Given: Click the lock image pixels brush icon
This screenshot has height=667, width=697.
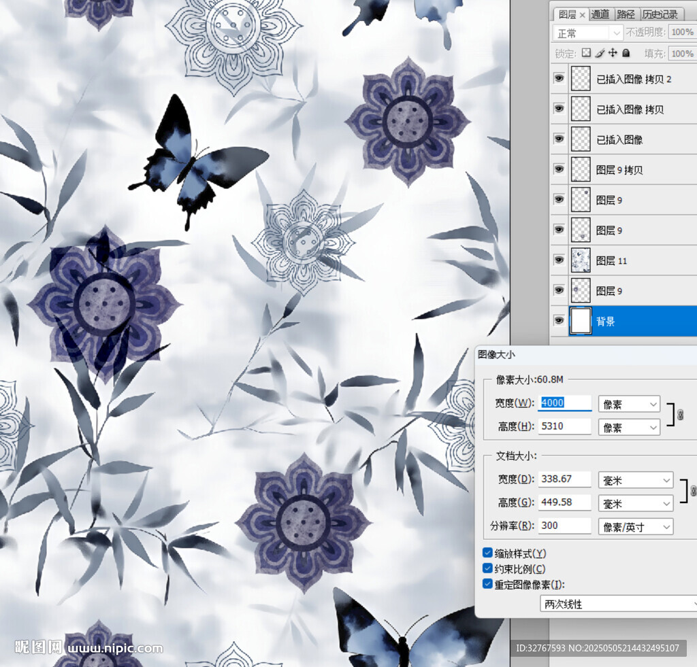Looking at the screenshot, I should (600, 53).
